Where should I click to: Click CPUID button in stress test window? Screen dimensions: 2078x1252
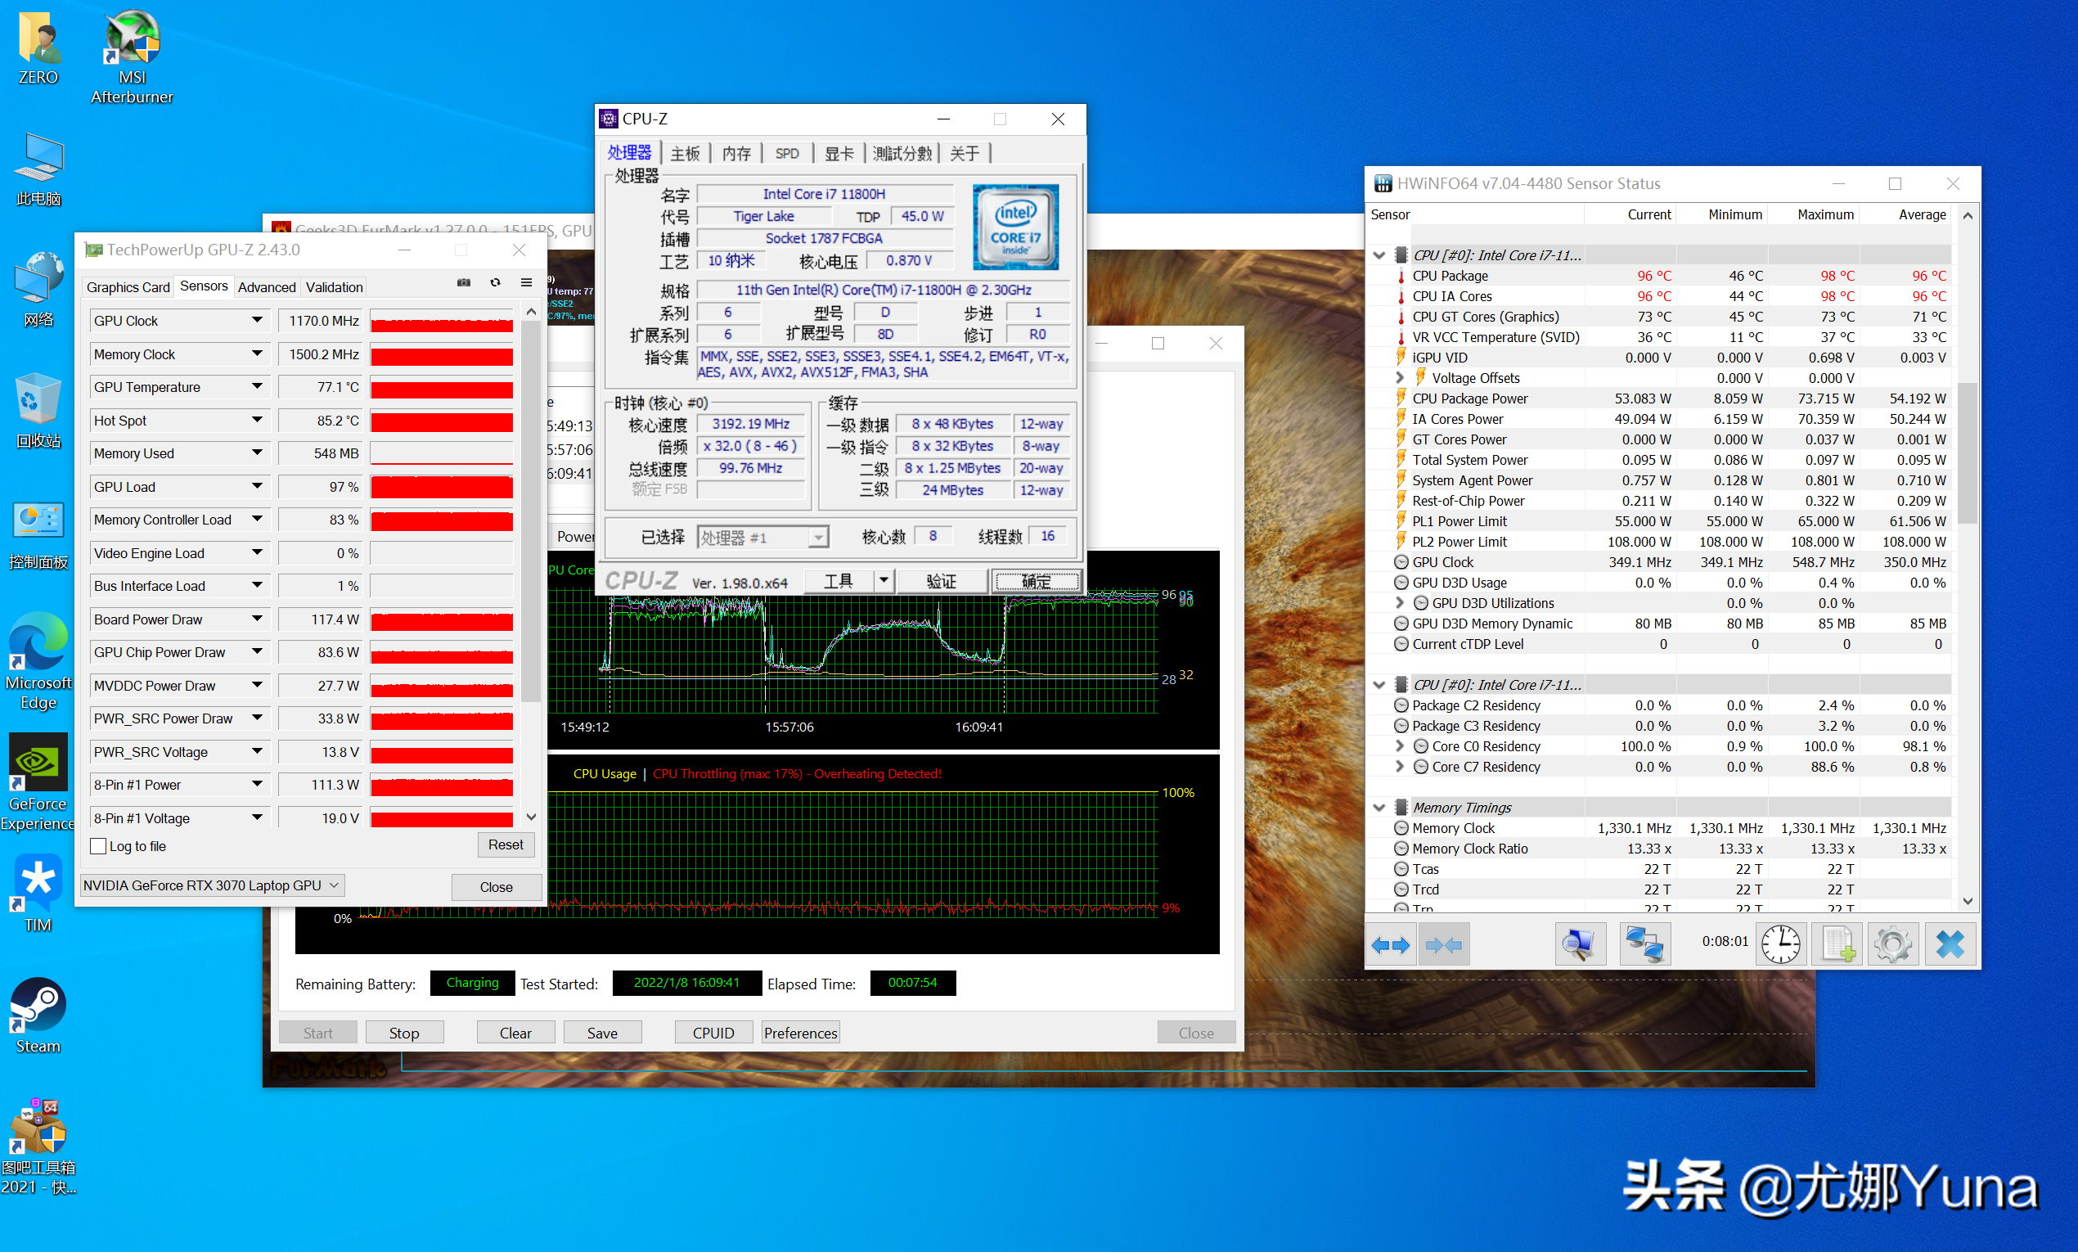[713, 1033]
